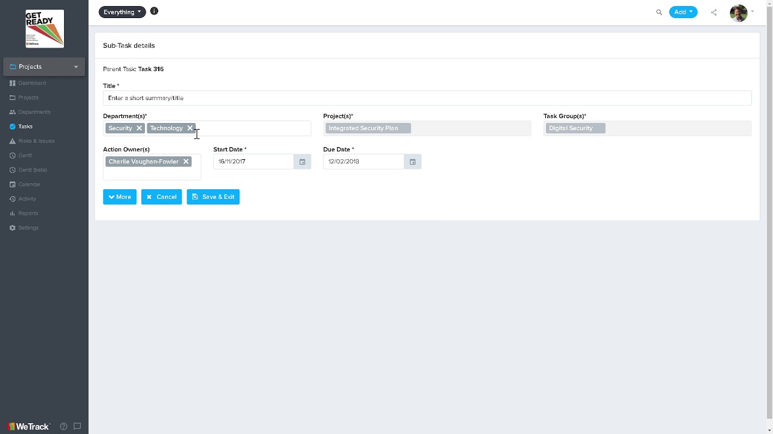This screenshot has height=434, width=773.
Task: Expand More sub-task options
Action: (x=120, y=197)
